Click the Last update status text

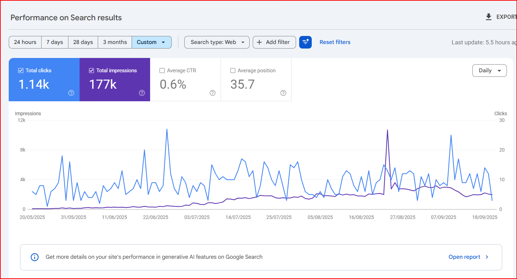click(x=484, y=42)
